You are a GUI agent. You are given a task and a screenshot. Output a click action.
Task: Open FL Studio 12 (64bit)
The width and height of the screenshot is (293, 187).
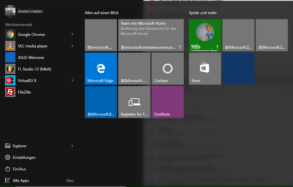click(34, 69)
